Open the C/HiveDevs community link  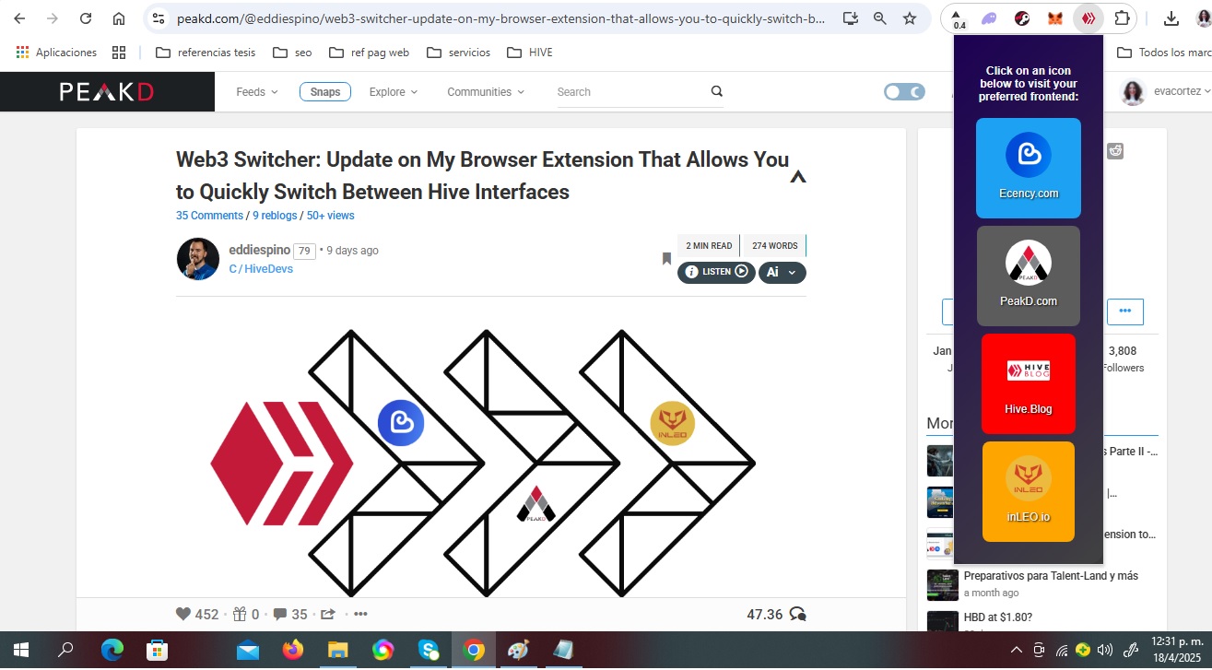[261, 269]
